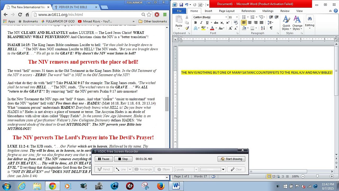Open the font color dropdown arrow

coord(216,28)
